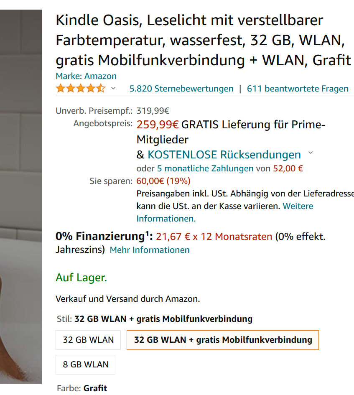Open the 611 beantwortete Fragen link

click(x=298, y=89)
